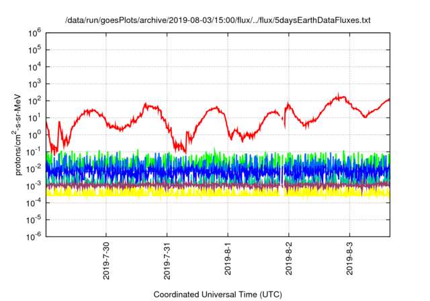Click the '2019-8-3' date tick label
The height and width of the screenshot is (301, 430).
point(349,258)
